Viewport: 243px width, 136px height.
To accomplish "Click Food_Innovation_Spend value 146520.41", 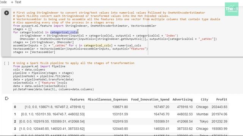I will pos(161,128).
